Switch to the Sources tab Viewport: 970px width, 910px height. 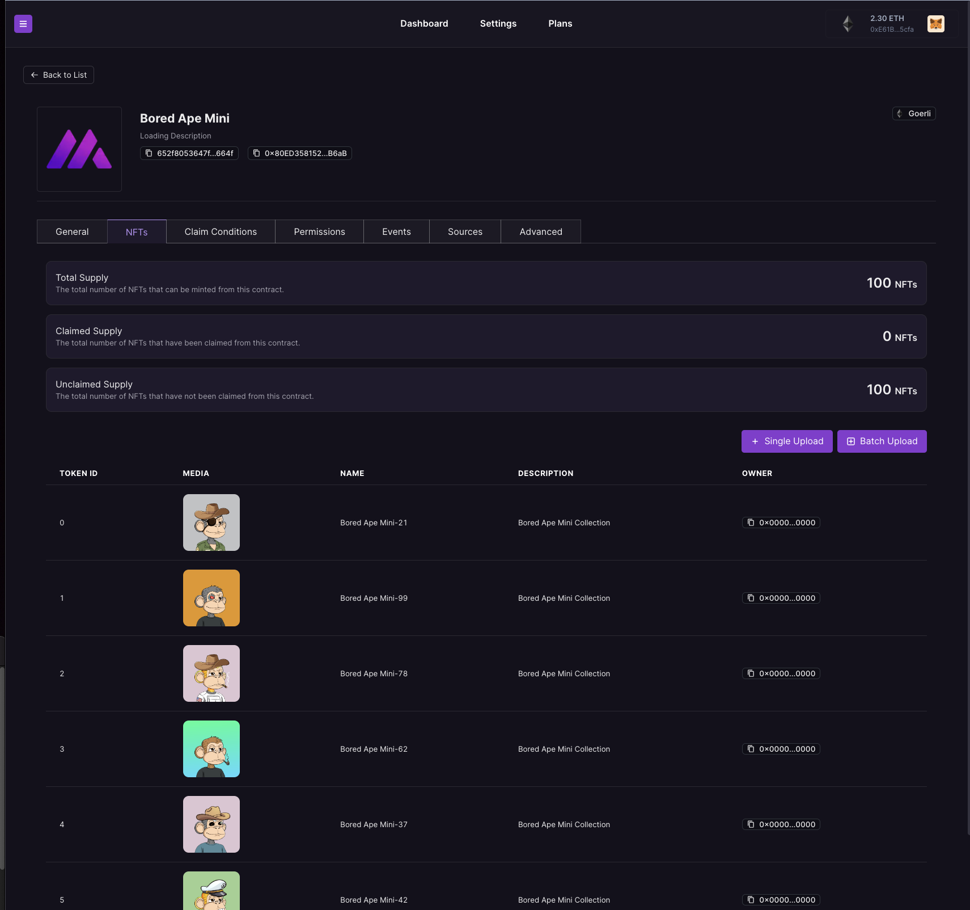(x=465, y=231)
